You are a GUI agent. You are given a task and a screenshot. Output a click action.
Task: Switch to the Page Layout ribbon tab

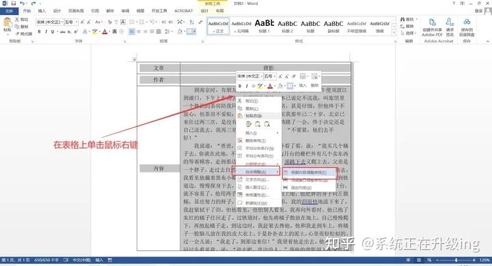pyautogui.click(x=76, y=11)
